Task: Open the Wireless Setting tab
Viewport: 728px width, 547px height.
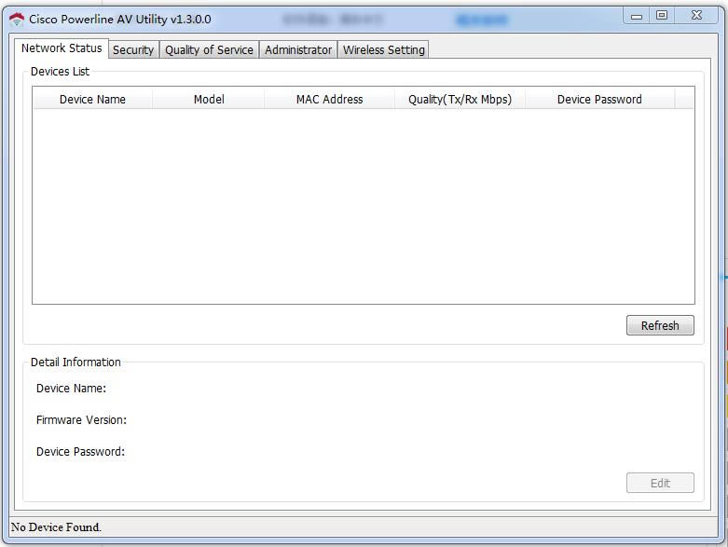Action: [383, 50]
